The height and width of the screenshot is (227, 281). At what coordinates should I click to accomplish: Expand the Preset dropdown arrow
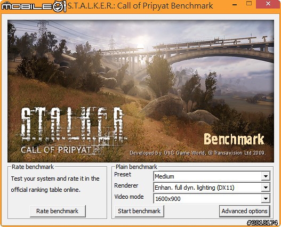pyautogui.click(x=266, y=176)
